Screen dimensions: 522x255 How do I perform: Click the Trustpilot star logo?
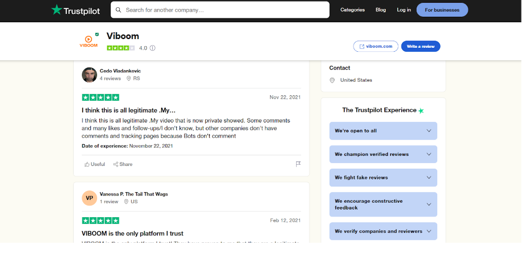(57, 10)
